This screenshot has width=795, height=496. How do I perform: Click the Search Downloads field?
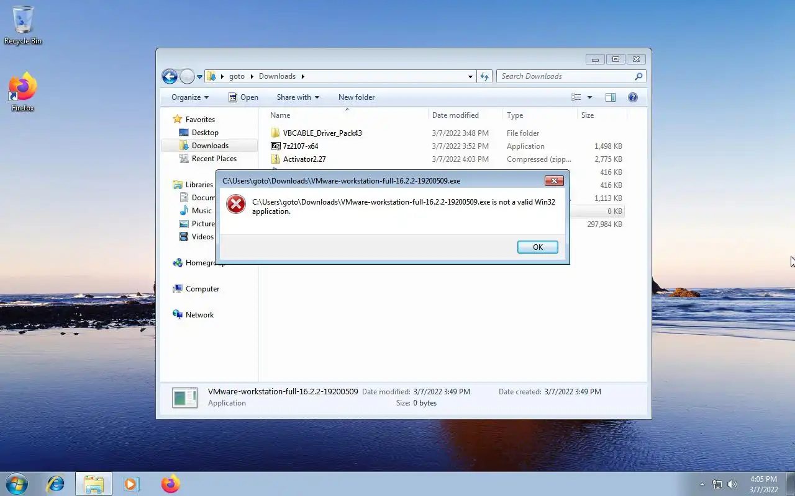coord(571,76)
